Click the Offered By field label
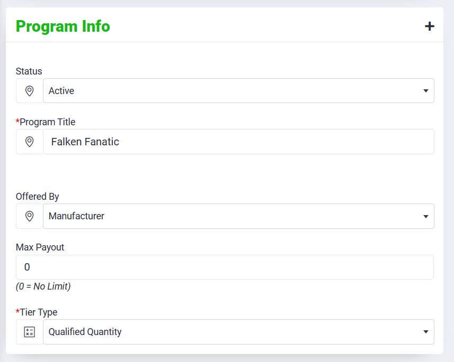The image size is (454, 362). click(38, 197)
